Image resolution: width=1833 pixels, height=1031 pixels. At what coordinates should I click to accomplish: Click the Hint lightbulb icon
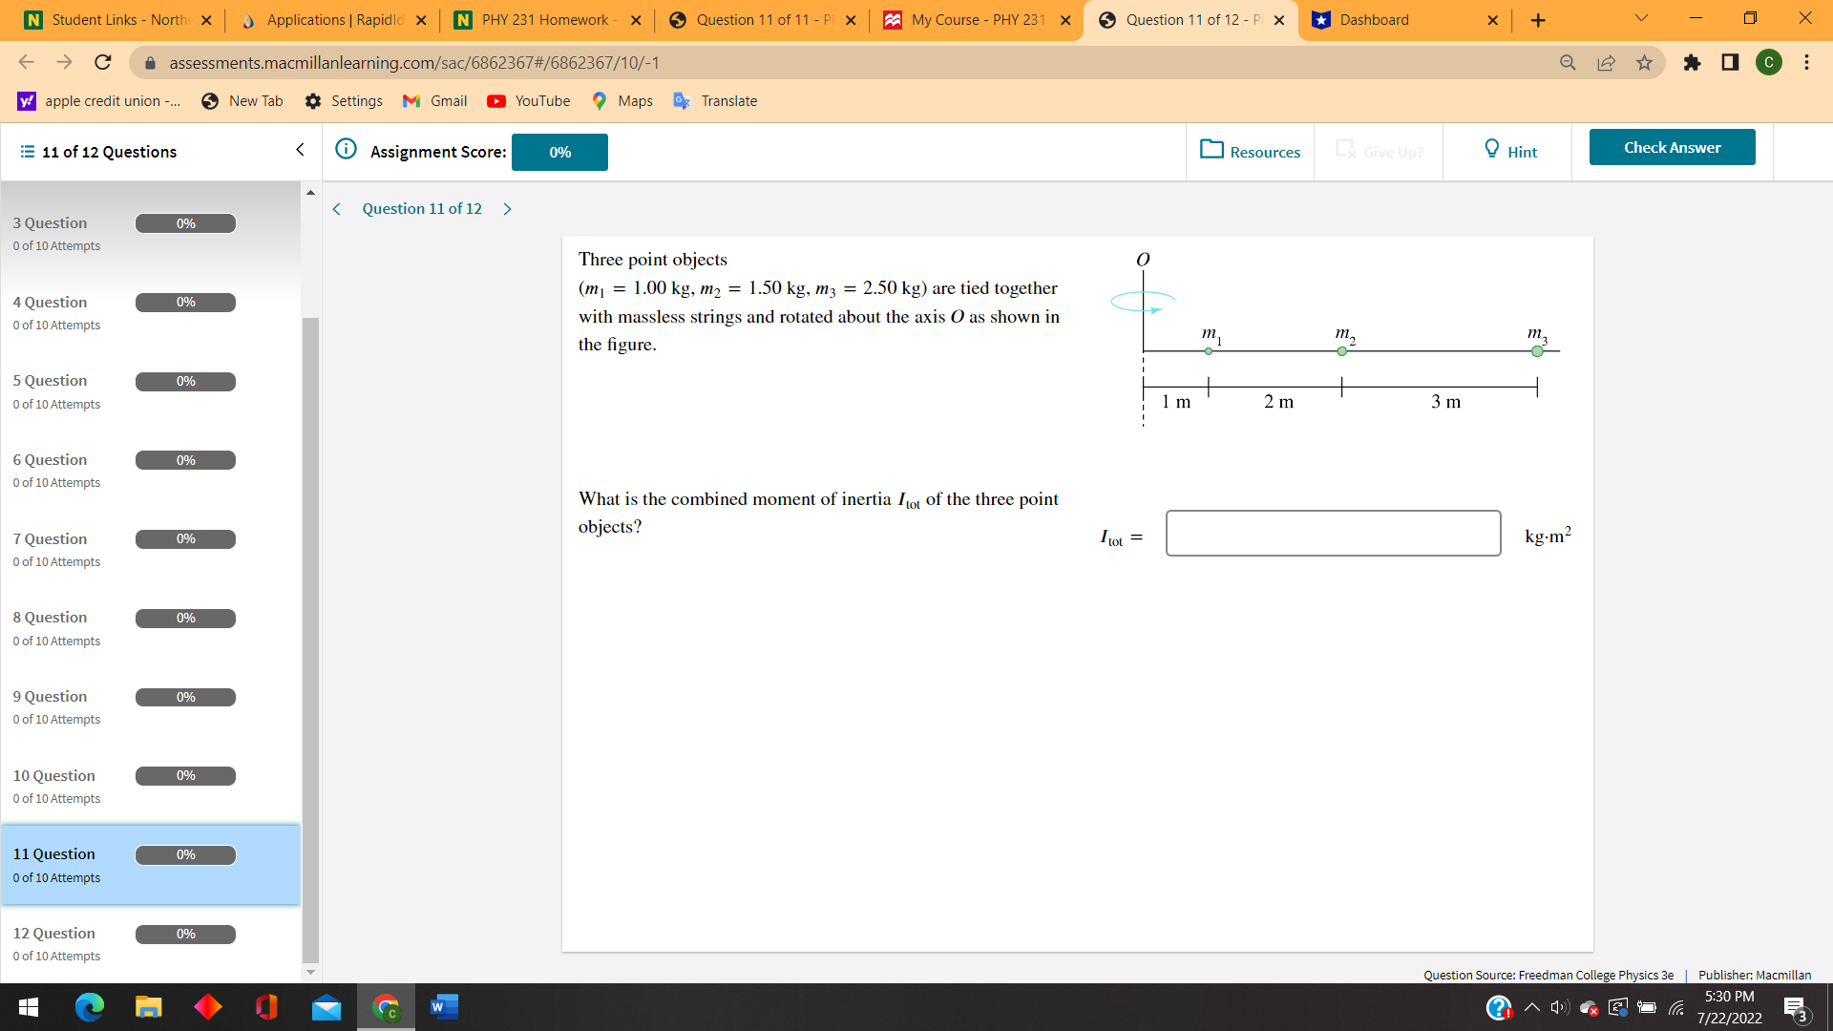pos(1490,149)
